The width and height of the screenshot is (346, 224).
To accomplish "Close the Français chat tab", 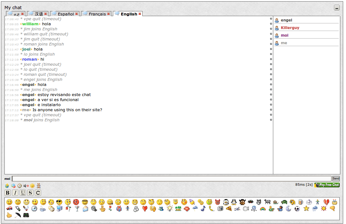I will [108, 14].
